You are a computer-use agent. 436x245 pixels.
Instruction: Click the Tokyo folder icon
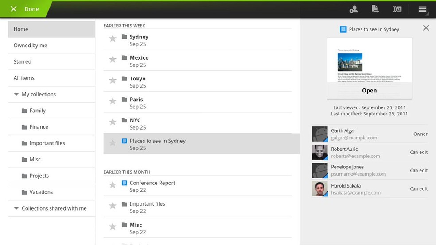coord(125,79)
